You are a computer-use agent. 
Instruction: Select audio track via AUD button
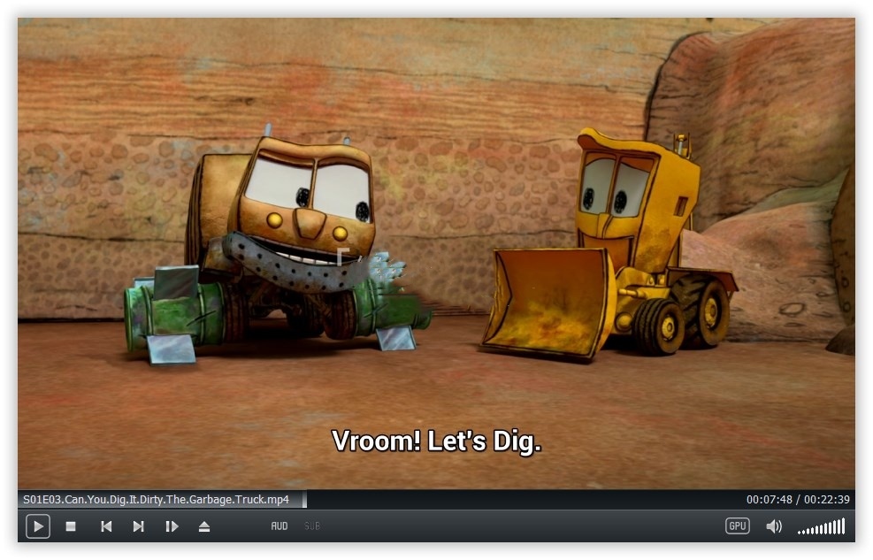click(279, 526)
